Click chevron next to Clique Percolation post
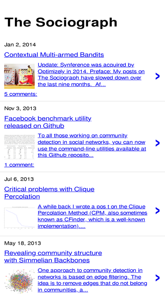The width and height of the screenshot is (165, 294). pyautogui.click(x=158, y=211)
